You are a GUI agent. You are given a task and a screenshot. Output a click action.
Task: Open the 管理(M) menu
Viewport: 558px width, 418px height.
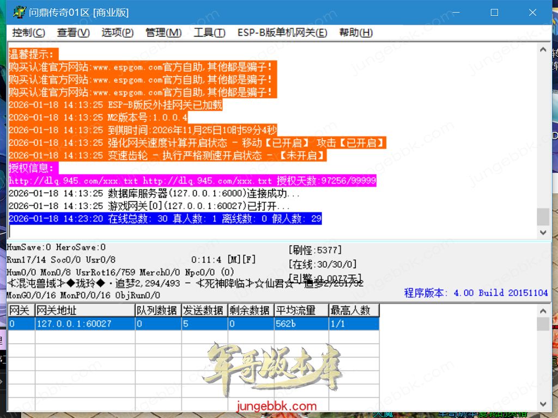tap(163, 33)
